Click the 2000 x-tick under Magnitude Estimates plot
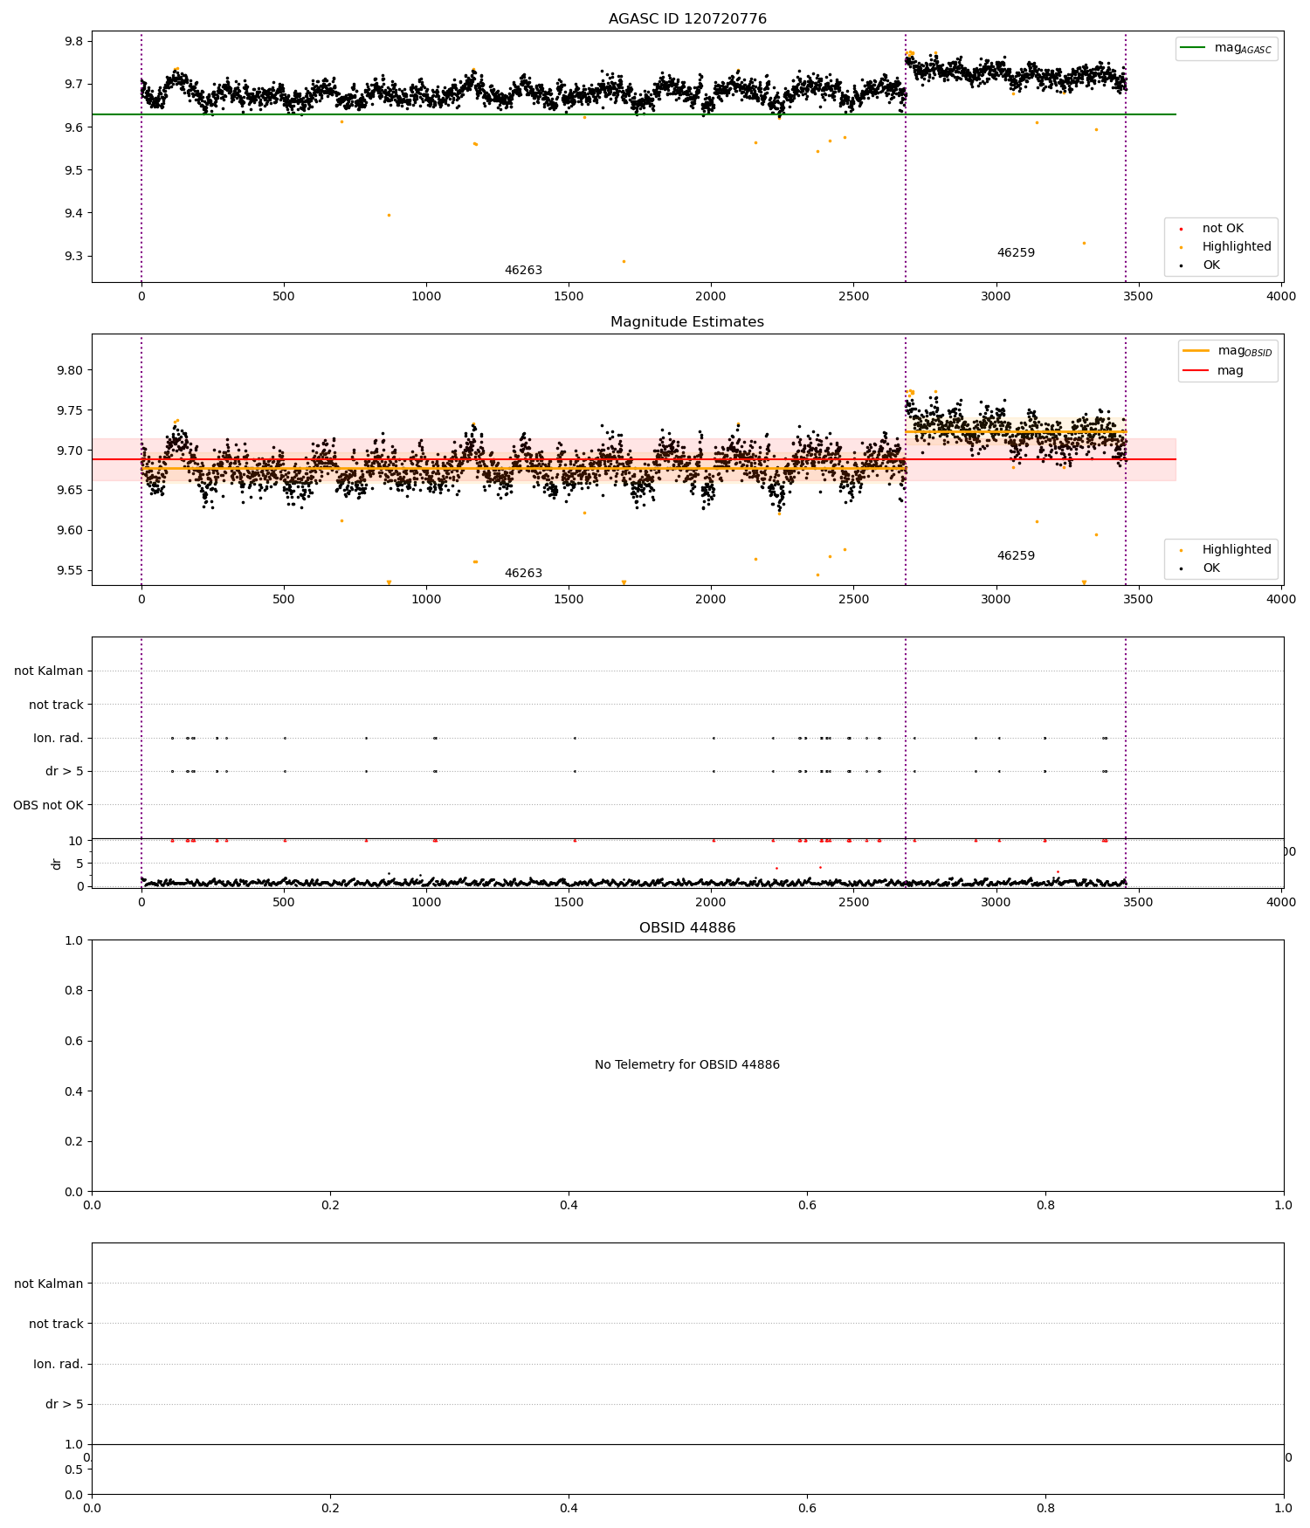 pos(711,599)
